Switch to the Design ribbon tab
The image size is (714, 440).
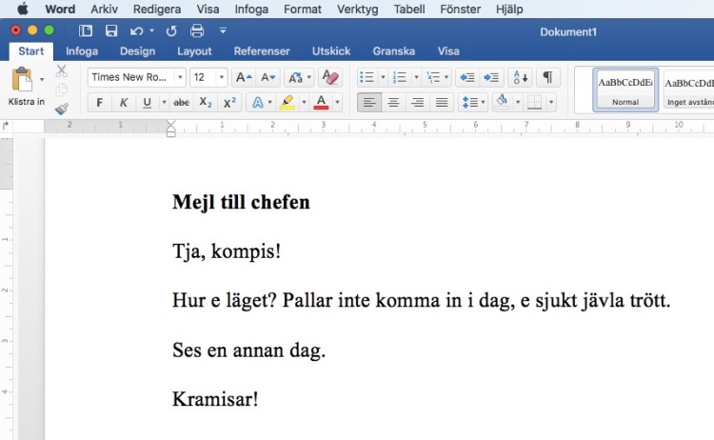(x=137, y=51)
